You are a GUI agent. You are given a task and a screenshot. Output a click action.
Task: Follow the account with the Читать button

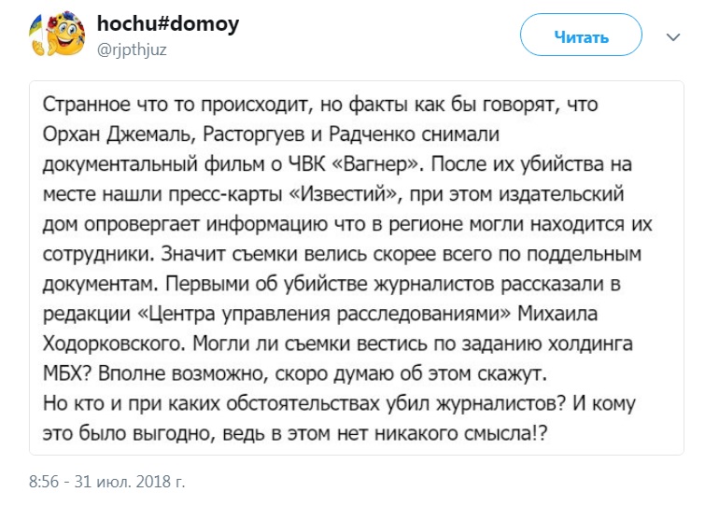[x=581, y=35]
